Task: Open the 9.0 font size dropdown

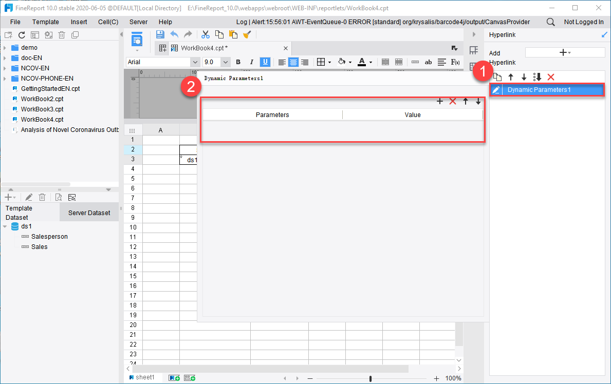Action: coord(225,62)
